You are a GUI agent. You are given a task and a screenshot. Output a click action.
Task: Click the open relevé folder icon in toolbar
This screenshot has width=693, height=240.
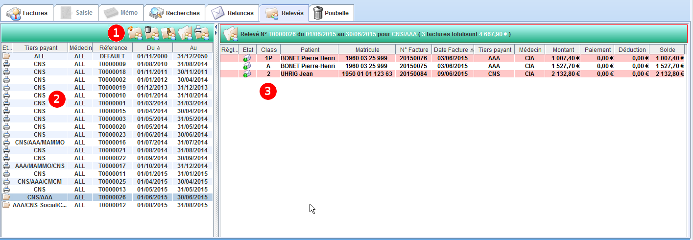pos(185,33)
